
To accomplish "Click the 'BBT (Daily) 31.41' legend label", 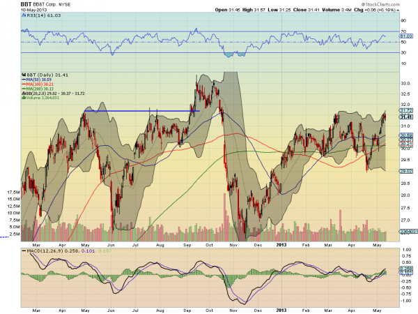I will pyautogui.click(x=47, y=75).
